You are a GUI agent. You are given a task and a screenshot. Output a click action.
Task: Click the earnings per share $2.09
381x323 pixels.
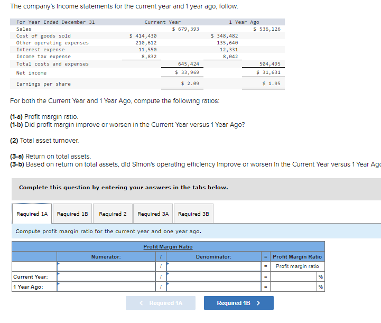pos(190,84)
